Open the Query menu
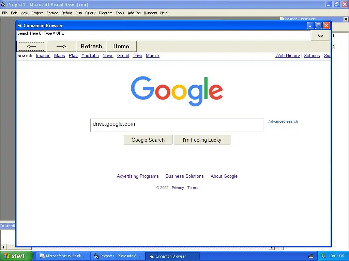The width and height of the screenshot is (349, 261). pos(90,13)
